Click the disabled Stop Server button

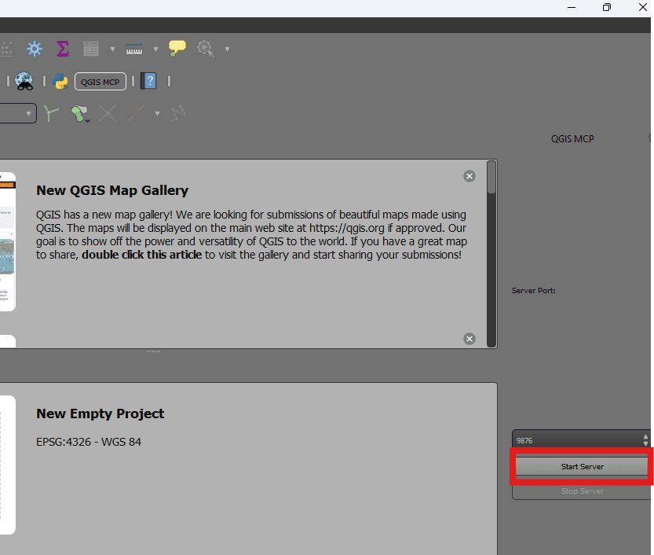(x=583, y=491)
